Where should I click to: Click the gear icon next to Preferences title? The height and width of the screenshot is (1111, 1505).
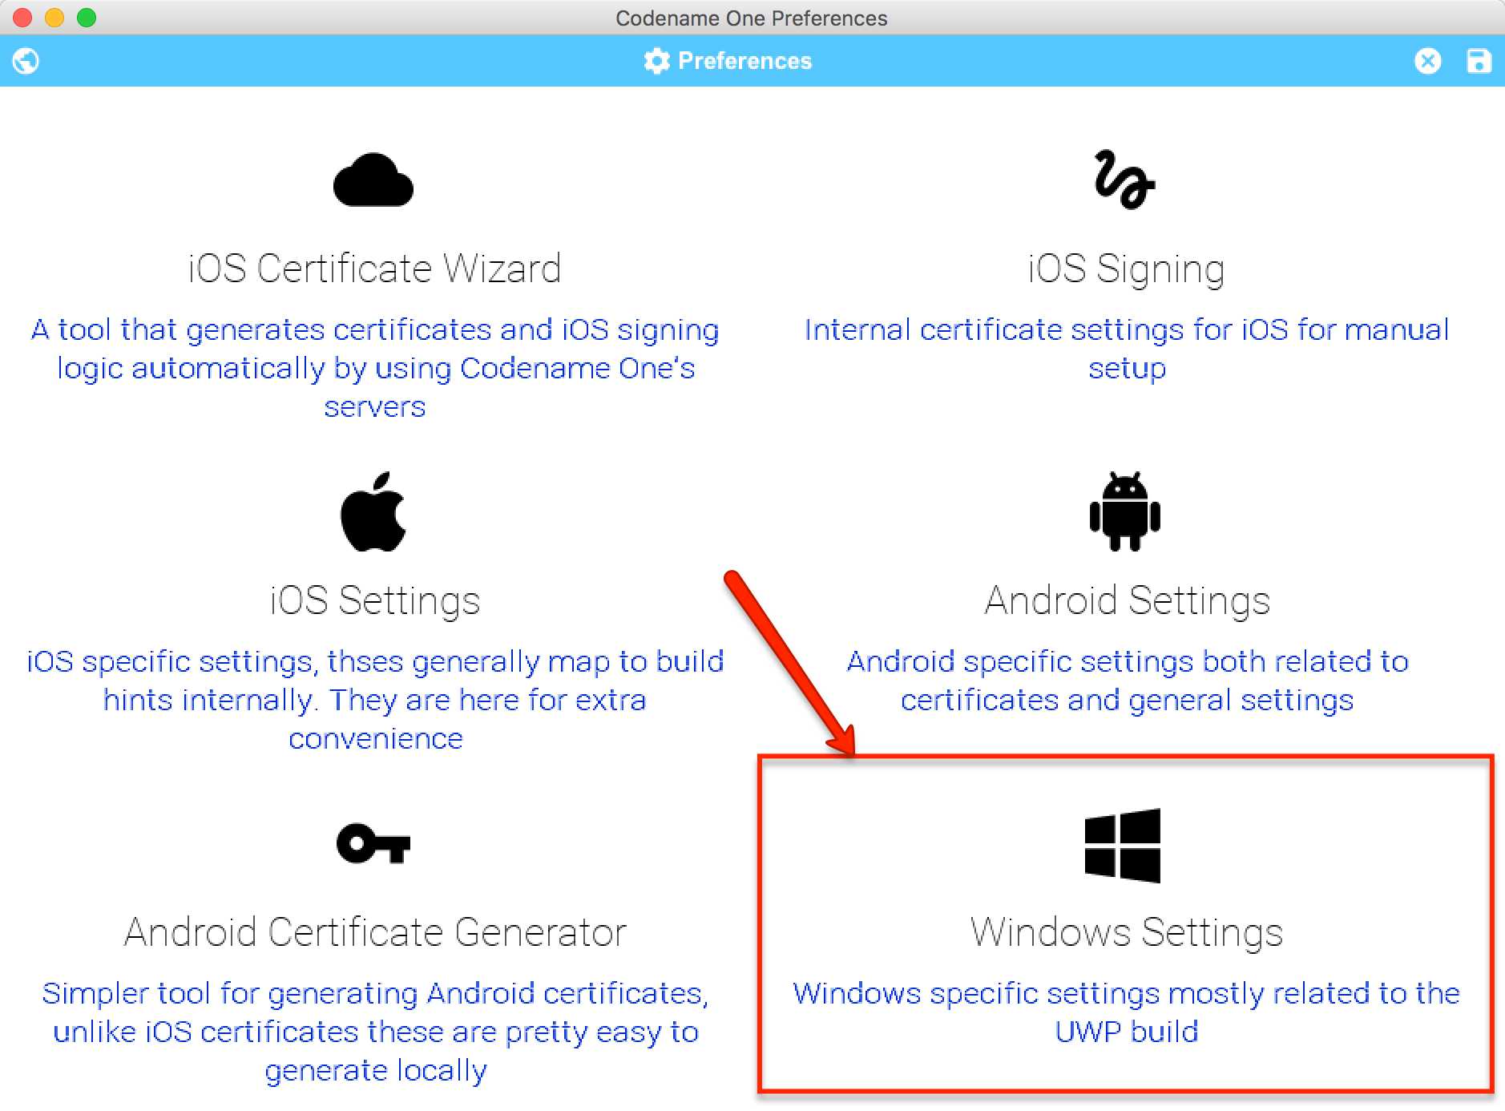pos(656,61)
